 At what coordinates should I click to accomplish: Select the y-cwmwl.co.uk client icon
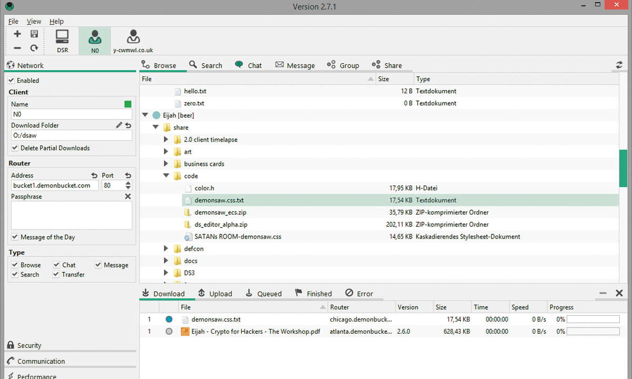coord(133,42)
